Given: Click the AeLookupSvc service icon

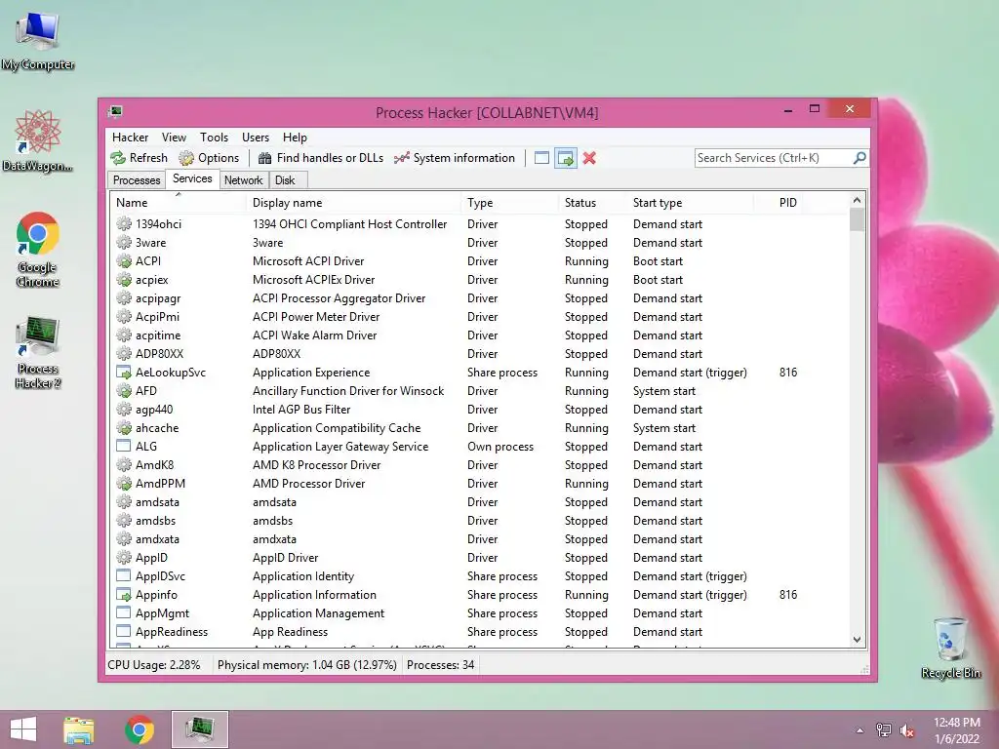Looking at the screenshot, I should click(x=124, y=372).
